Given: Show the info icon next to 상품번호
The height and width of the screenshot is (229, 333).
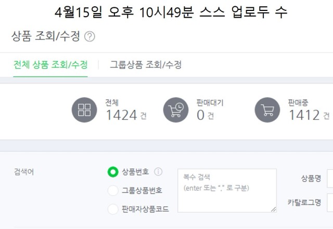Looking at the screenshot, I should [x=158, y=171].
